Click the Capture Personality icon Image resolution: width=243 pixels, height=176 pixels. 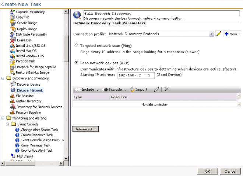pos(13,12)
